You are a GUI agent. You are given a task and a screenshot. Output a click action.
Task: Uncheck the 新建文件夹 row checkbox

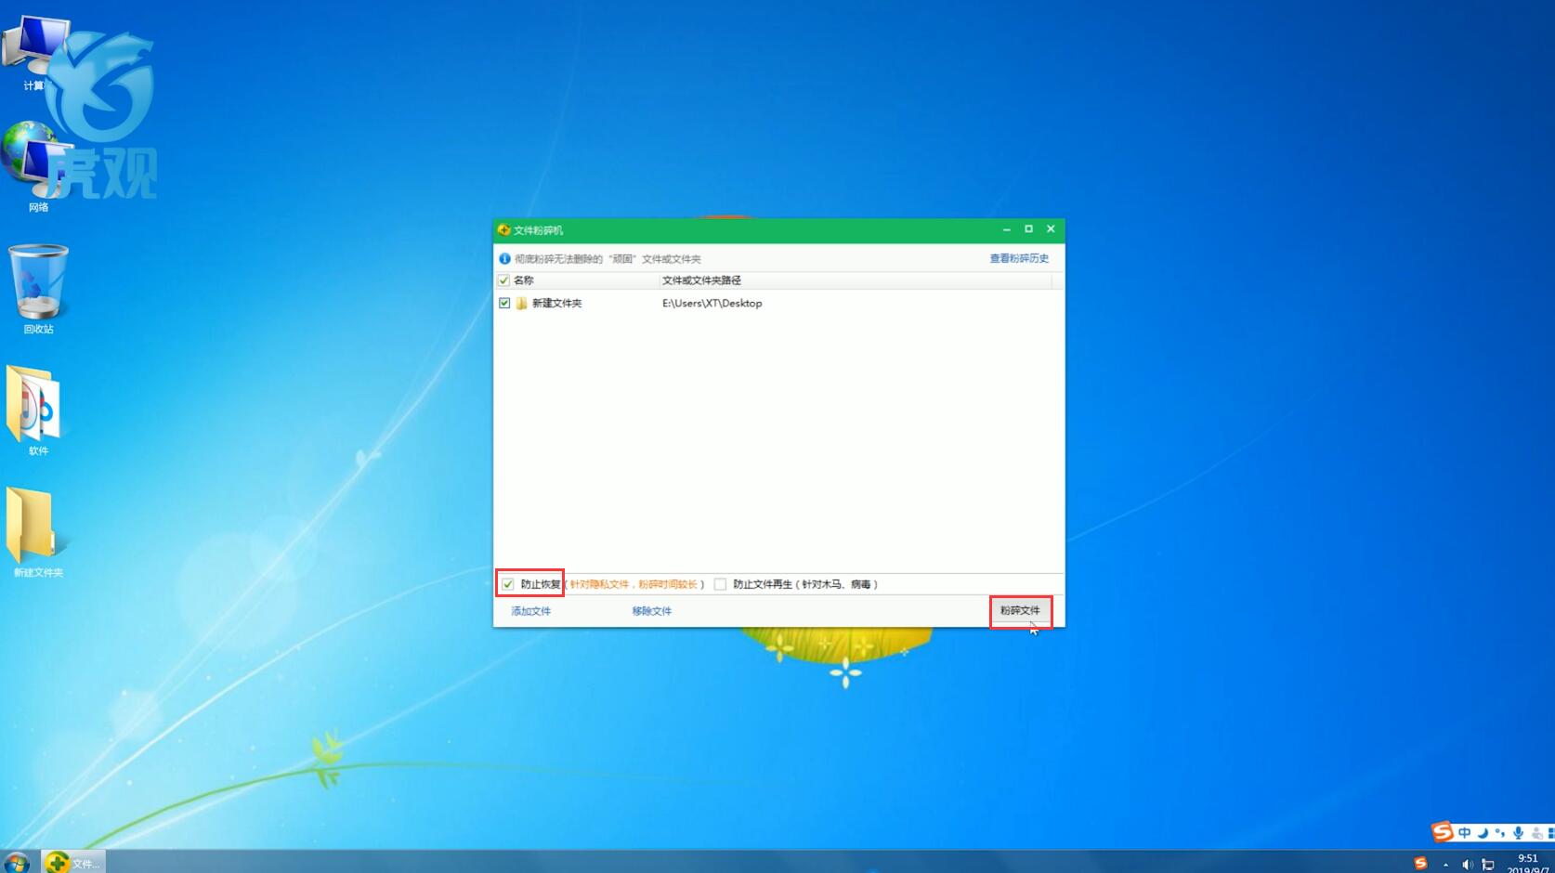[504, 303]
